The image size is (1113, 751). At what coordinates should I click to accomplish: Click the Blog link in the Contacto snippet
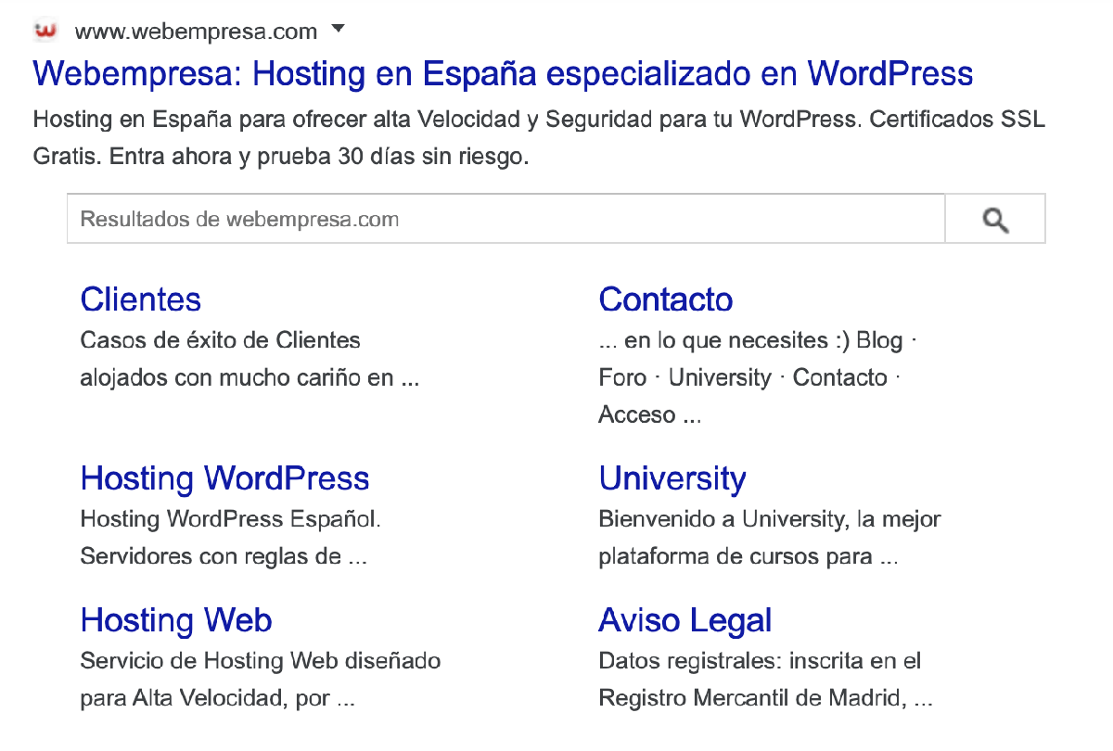coord(880,340)
